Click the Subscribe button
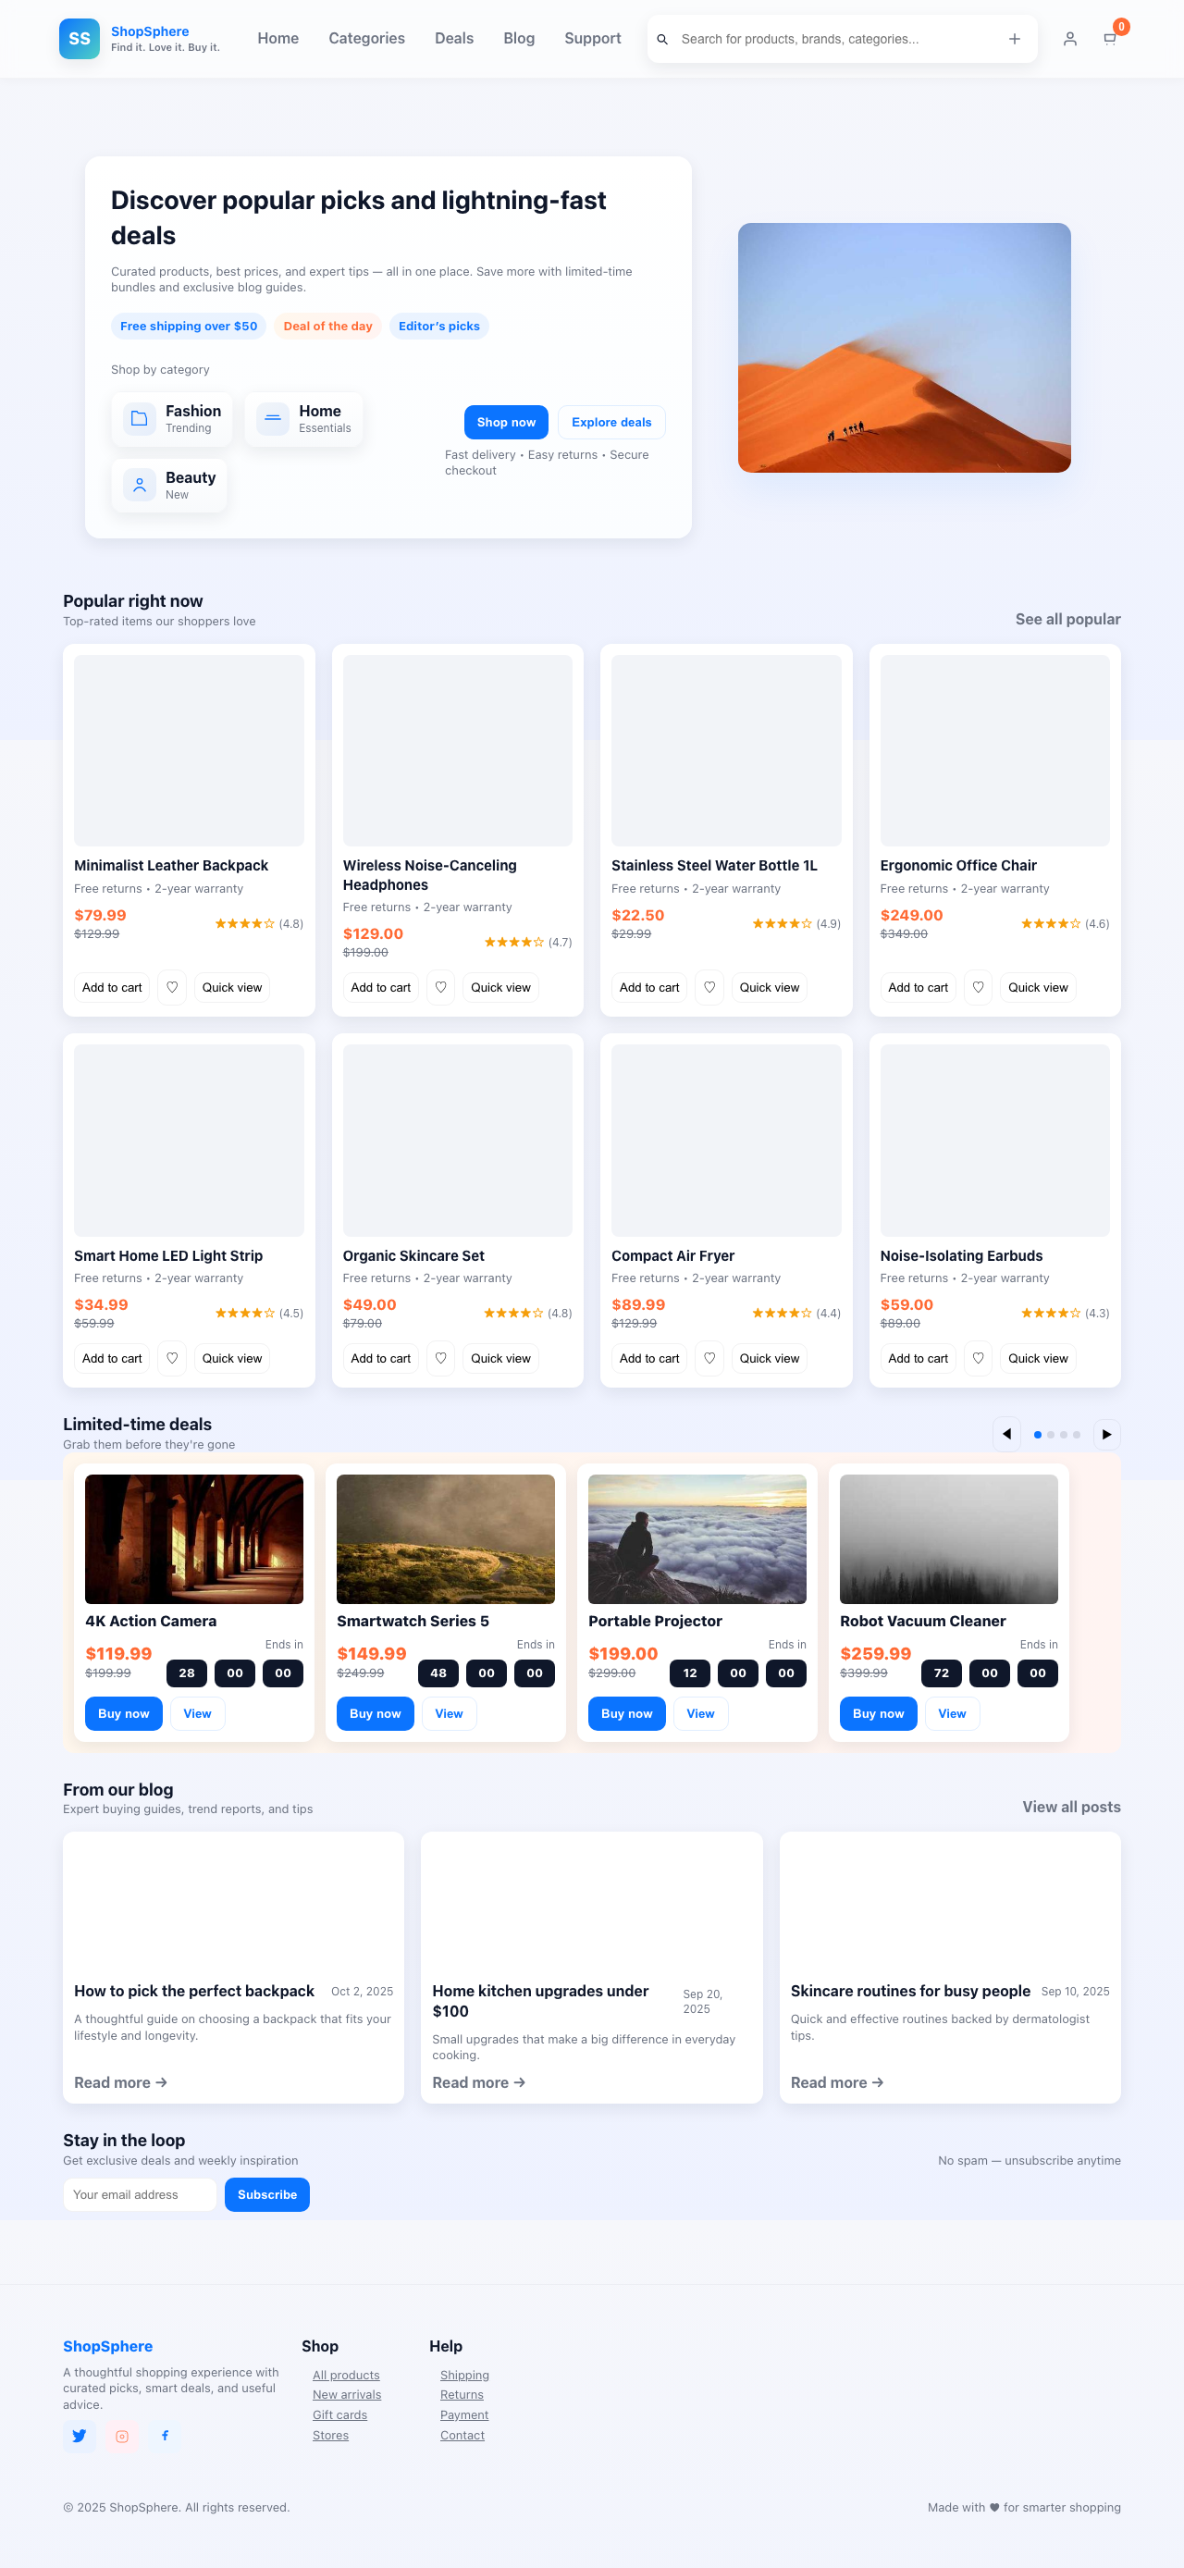The height and width of the screenshot is (2568, 1184). (x=267, y=2194)
